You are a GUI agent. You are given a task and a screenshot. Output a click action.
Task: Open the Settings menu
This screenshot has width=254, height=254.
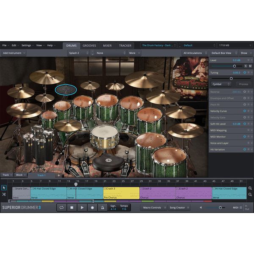click(27, 45)
